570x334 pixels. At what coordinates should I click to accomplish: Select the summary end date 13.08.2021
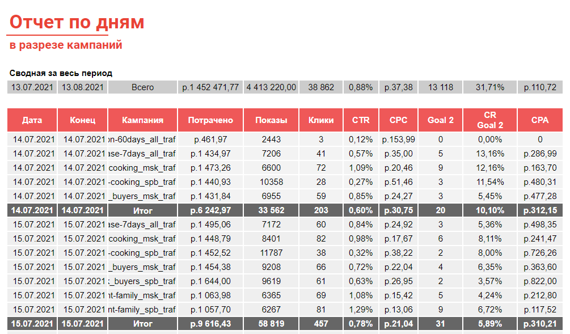click(x=82, y=87)
